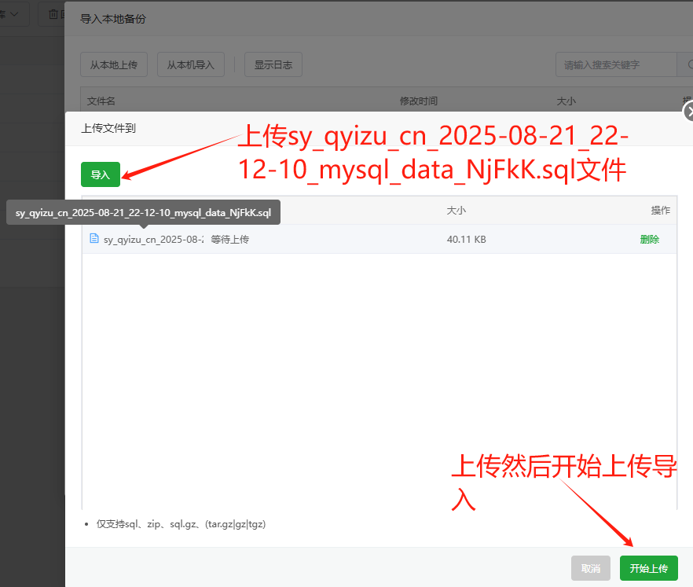
Task: Click the 操作 column header
Action: 660,211
